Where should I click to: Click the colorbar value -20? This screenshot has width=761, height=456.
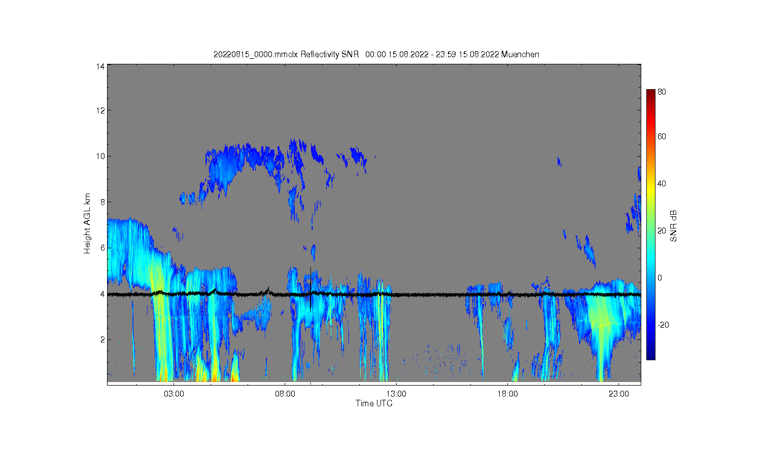tap(663, 325)
